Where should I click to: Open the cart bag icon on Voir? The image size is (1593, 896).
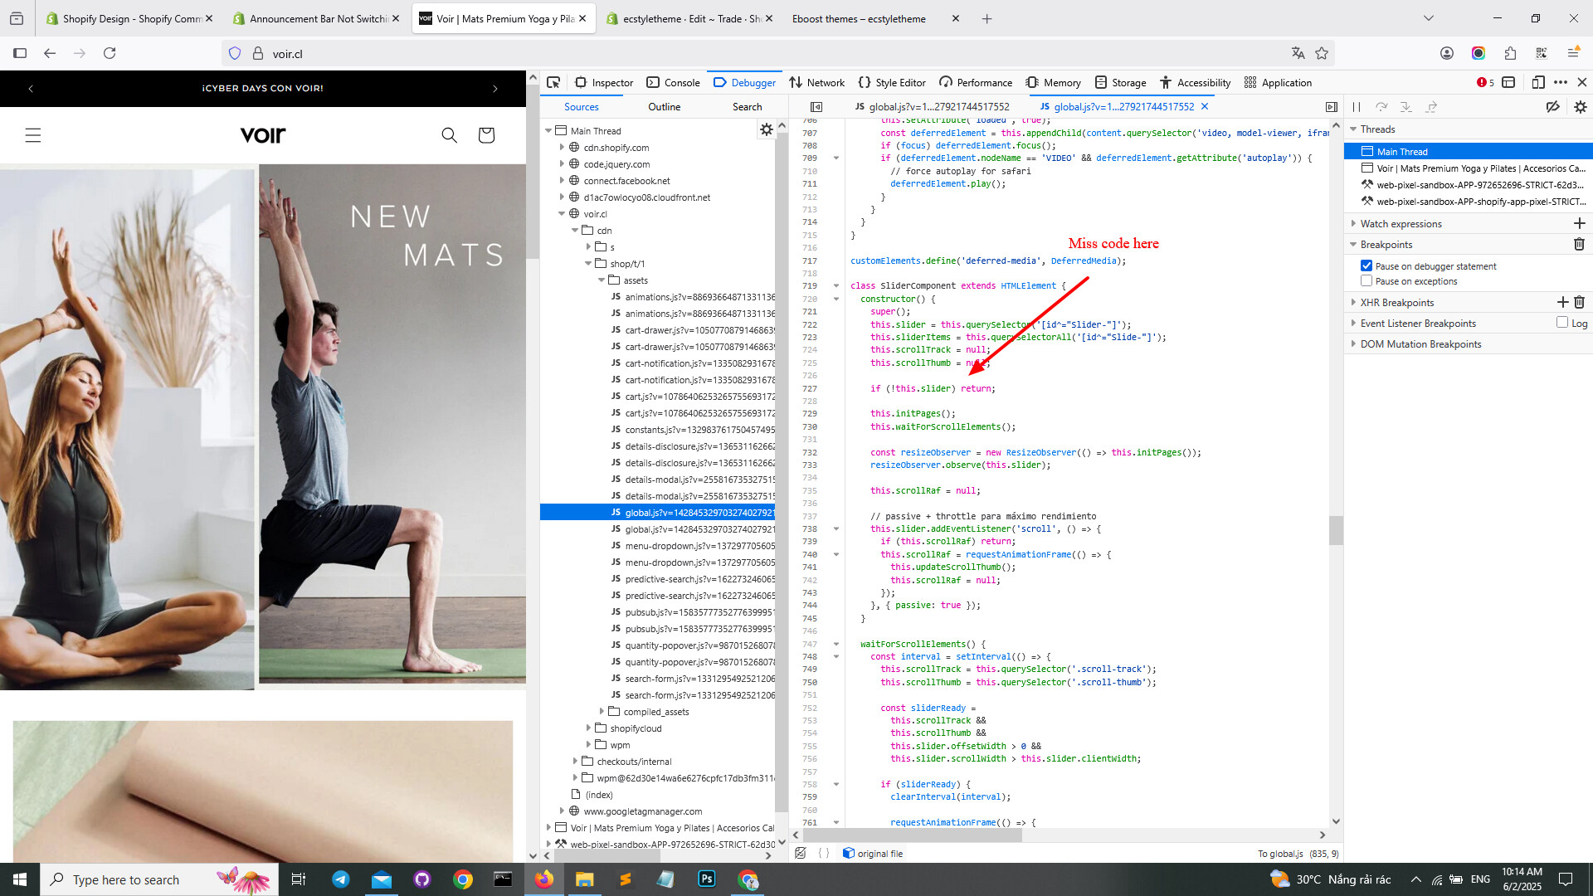[486, 135]
